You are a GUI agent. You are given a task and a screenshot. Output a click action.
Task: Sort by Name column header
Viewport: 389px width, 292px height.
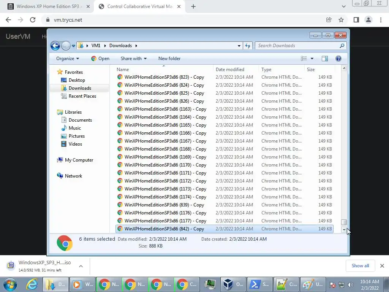(164, 70)
